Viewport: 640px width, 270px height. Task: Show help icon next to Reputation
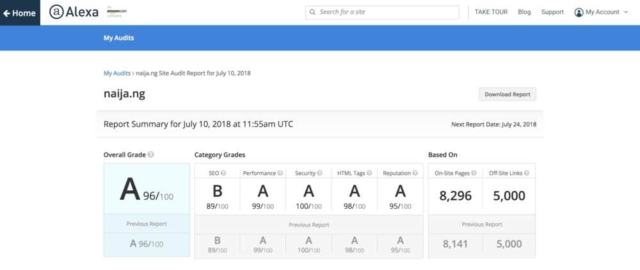coord(415,173)
